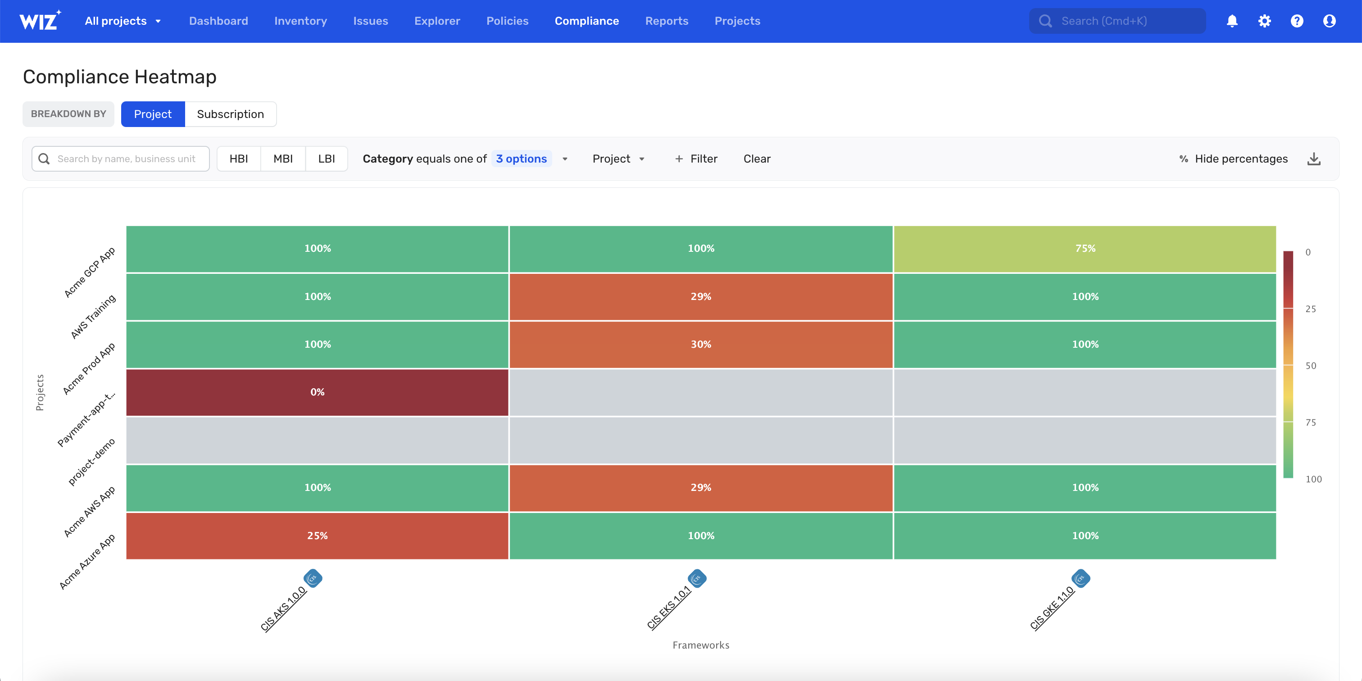Click Acme AWS App CIS EKS 29% cell
The height and width of the screenshot is (681, 1362).
(x=701, y=487)
